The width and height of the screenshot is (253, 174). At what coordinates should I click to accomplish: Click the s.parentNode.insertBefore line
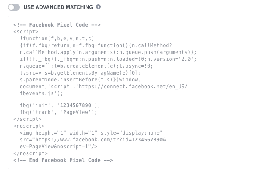[80, 80]
